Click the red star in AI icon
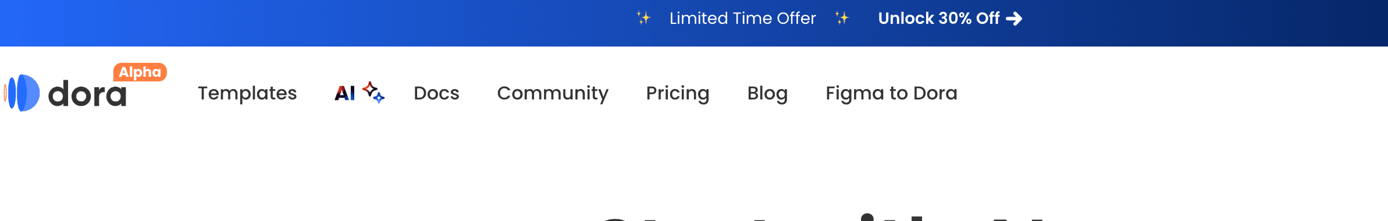The height and width of the screenshot is (221, 1388). click(x=369, y=88)
